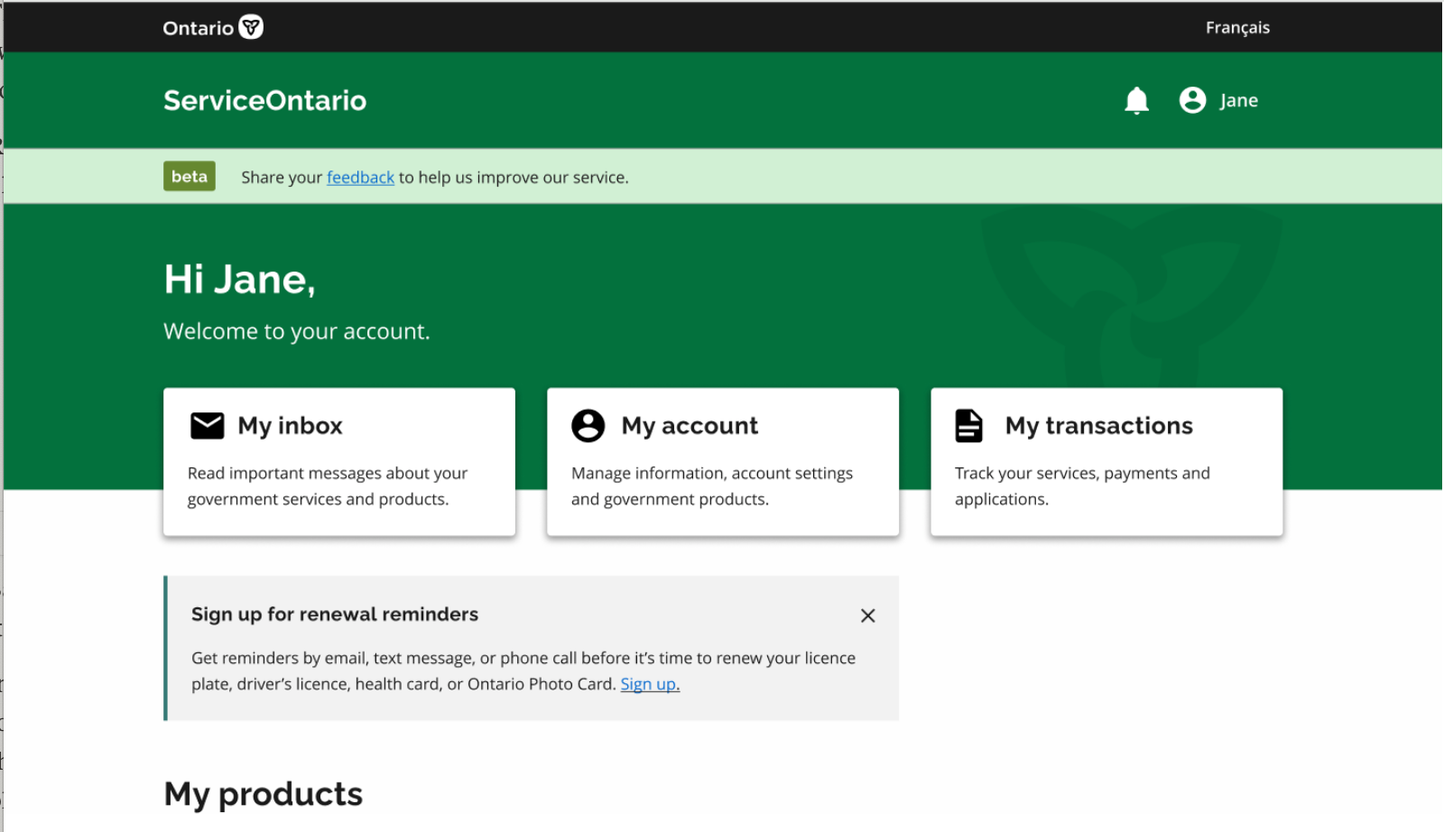1444x832 pixels.
Task: Click 'Manage information, account settings' description
Action: (x=712, y=486)
